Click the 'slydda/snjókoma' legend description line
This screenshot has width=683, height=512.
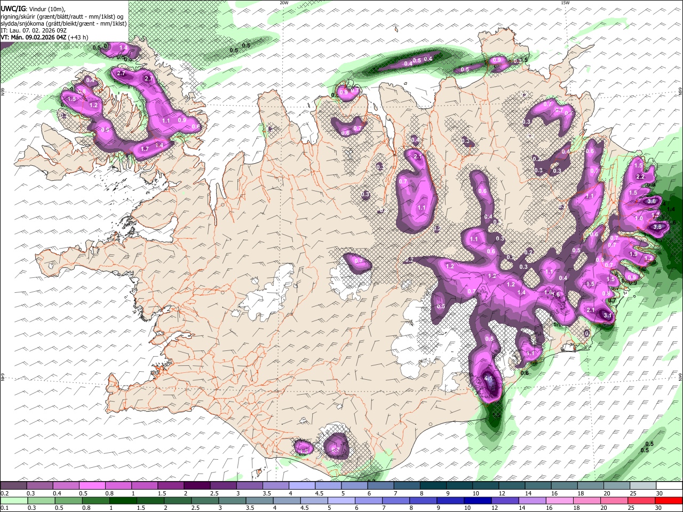[x=63, y=23]
